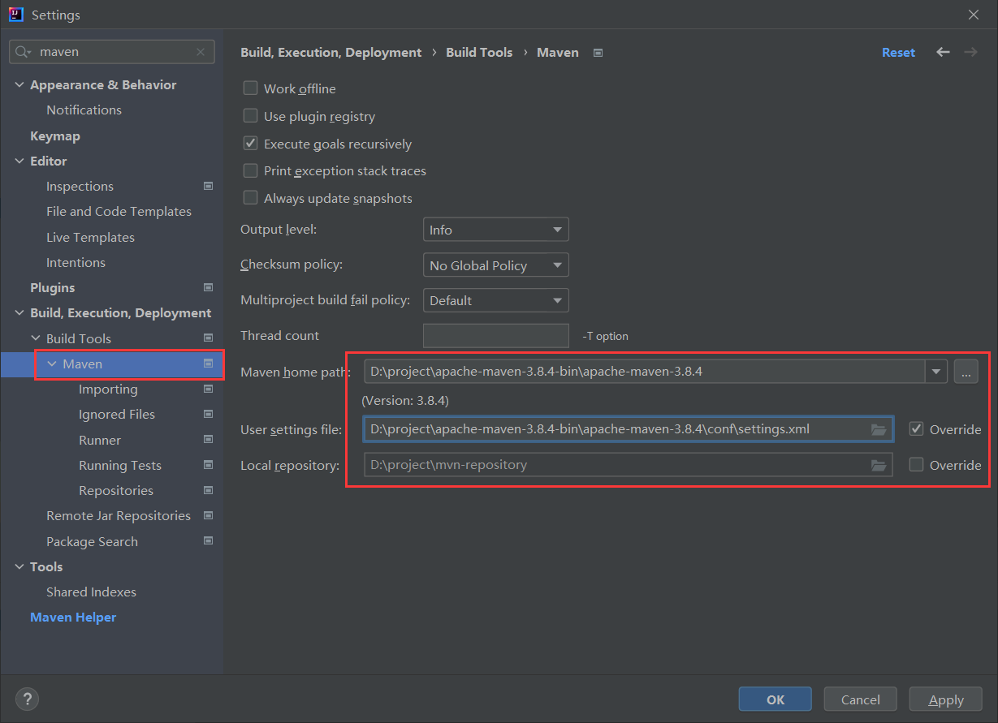Open the Checksum policy dropdown
This screenshot has width=998, height=723.
pyautogui.click(x=495, y=265)
